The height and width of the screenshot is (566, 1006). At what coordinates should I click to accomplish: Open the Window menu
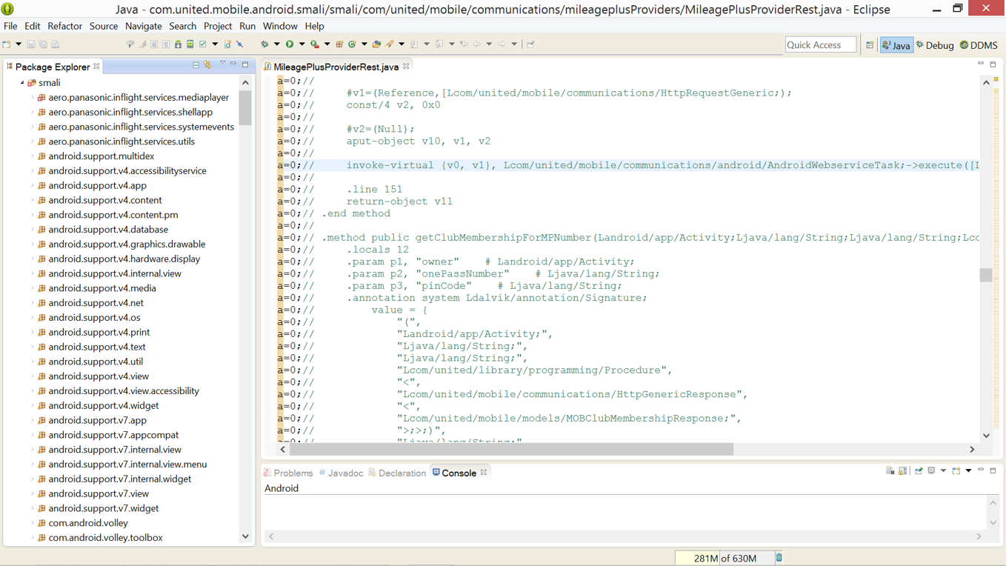pos(280,26)
